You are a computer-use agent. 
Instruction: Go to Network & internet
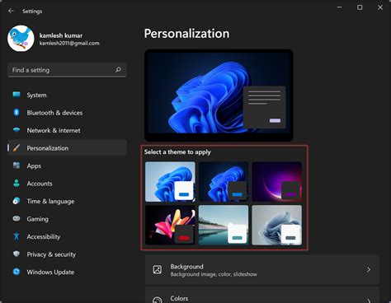pyautogui.click(x=67, y=130)
